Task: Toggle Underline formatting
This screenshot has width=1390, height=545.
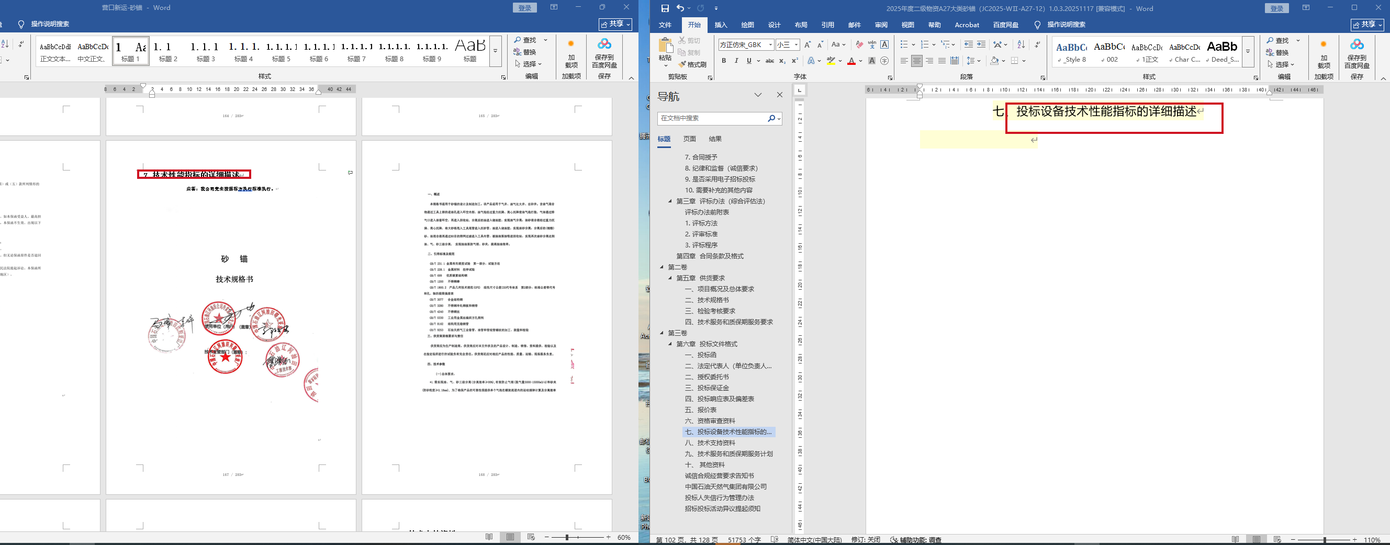Action: point(749,61)
